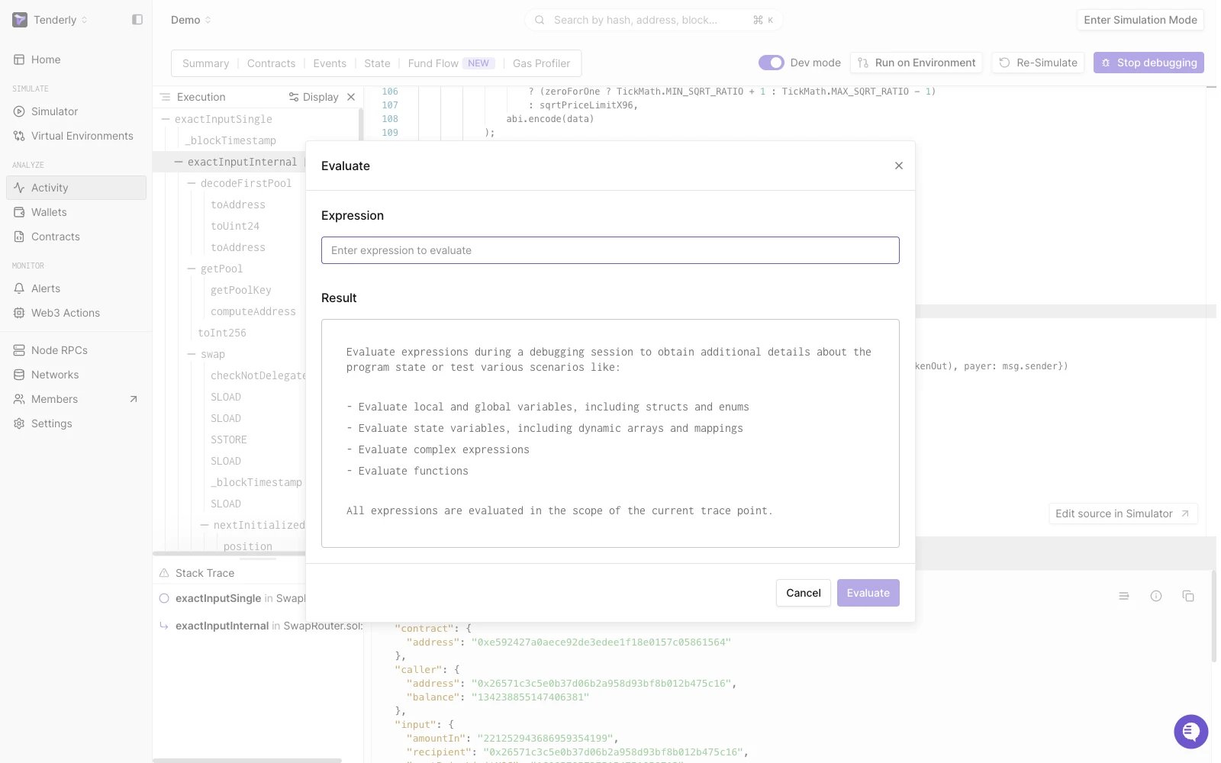Click exactInputInternal in the stack trace
Image resolution: width=1221 pixels, height=763 pixels.
222,626
